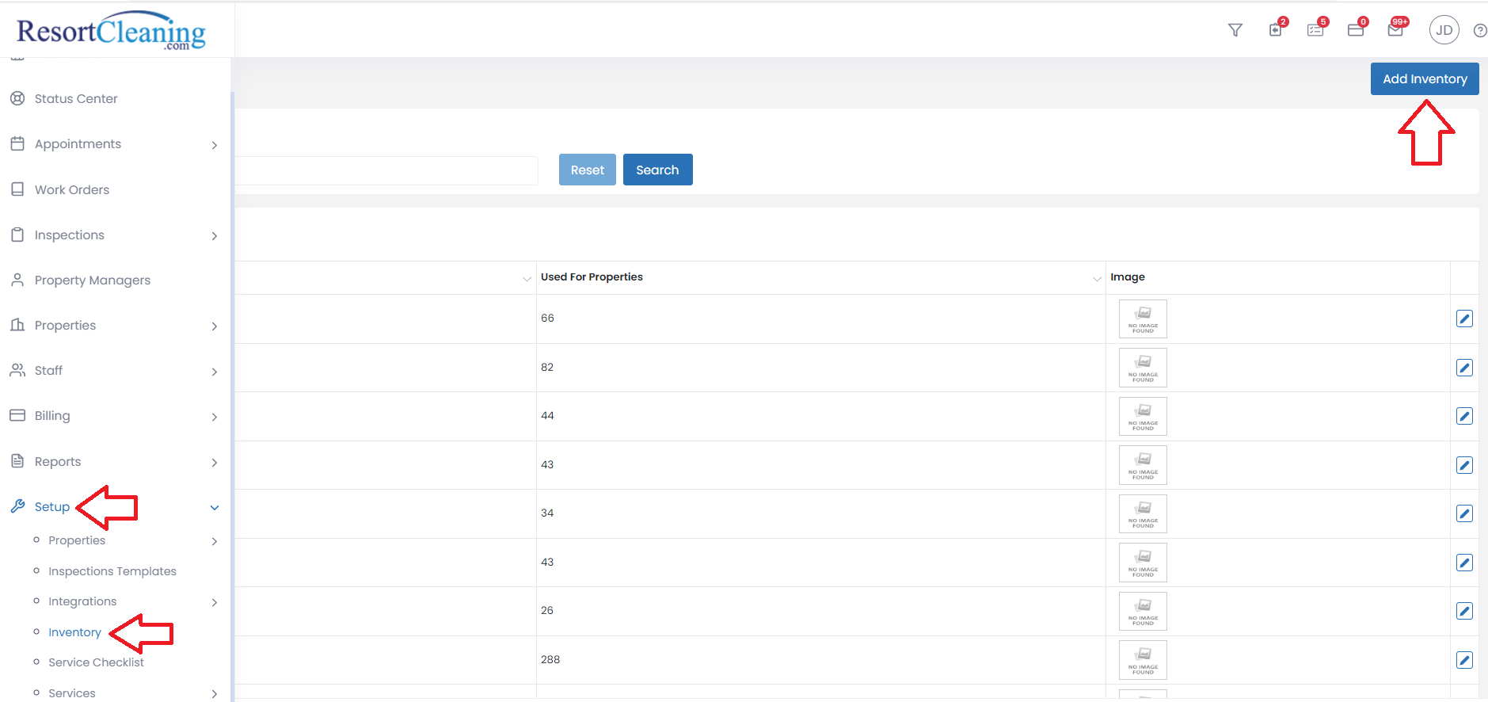The height and width of the screenshot is (702, 1488).
Task: Select Inventory in the Setup submenu
Action: click(74, 632)
